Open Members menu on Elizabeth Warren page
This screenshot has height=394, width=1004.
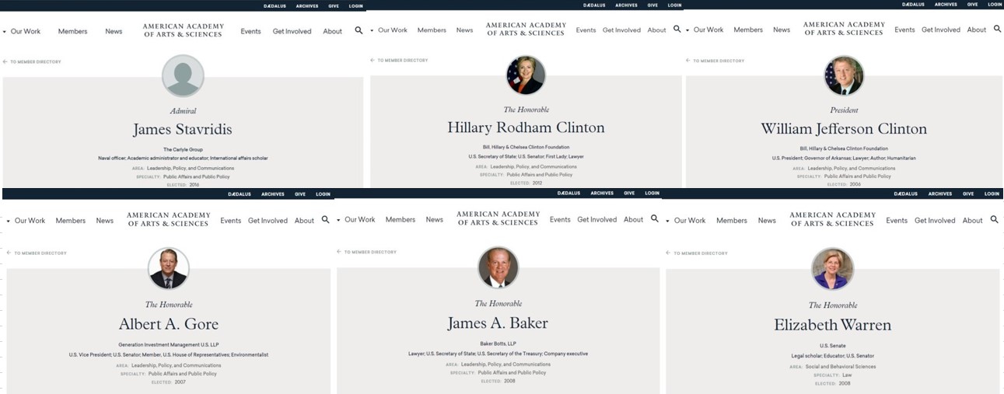pos(732,221)
